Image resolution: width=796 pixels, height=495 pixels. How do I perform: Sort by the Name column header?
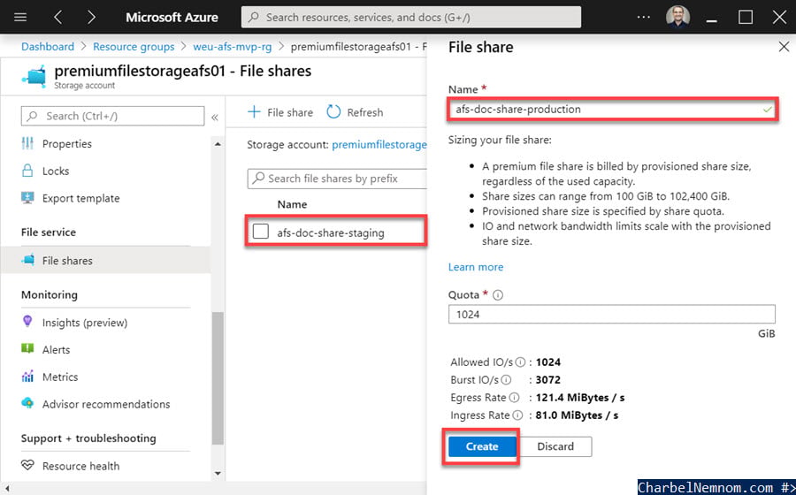pos(293,204)
